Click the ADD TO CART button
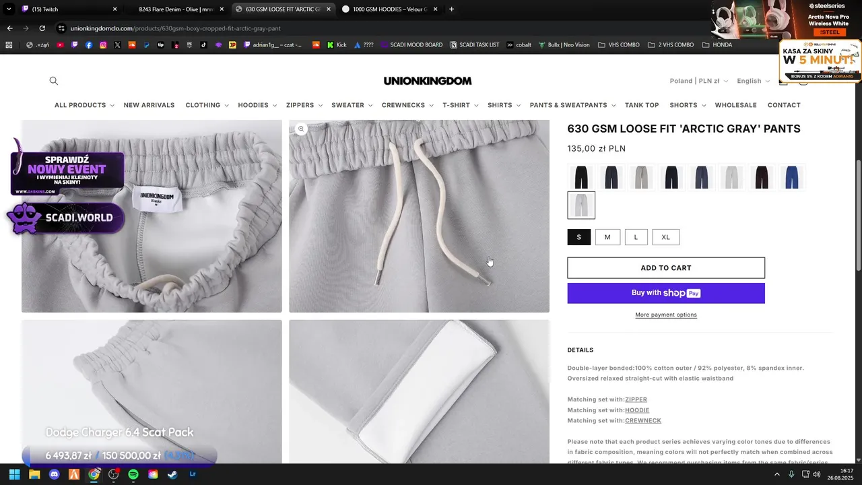 (666, 268)
